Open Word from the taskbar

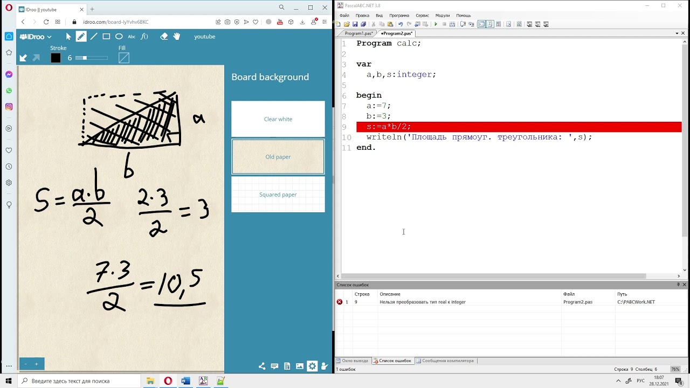186,381
